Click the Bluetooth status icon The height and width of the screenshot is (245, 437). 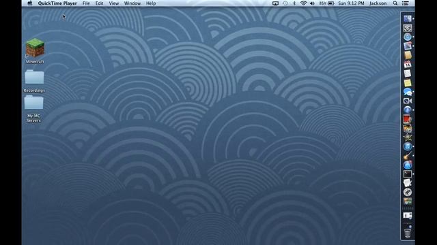(x=294, y=3)
